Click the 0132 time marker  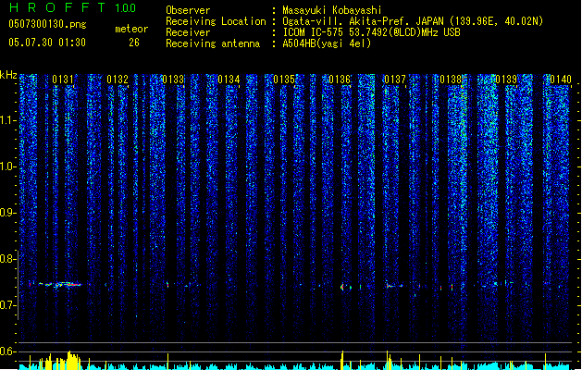click(118, 80)
